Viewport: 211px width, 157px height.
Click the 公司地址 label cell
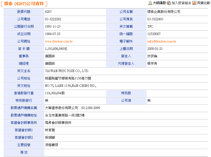point(24,78)
